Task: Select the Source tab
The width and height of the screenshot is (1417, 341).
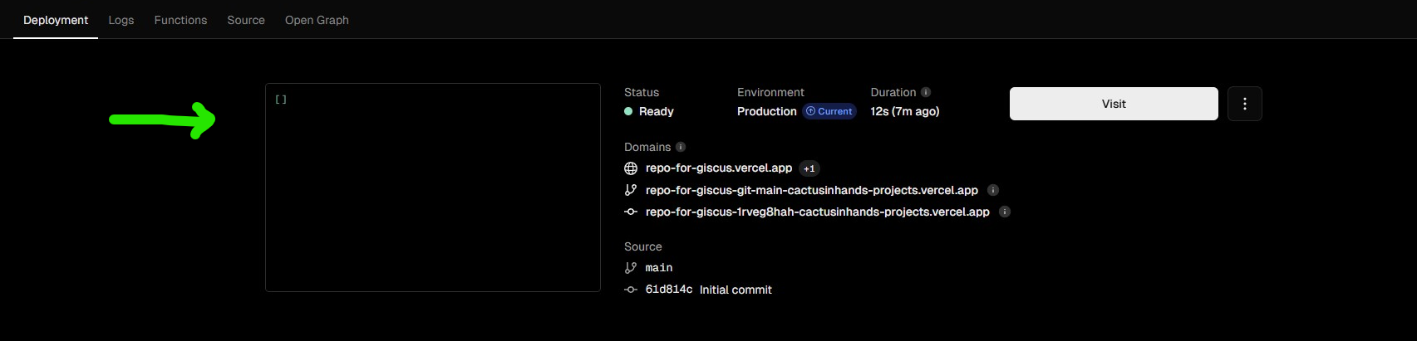Action: tap(246, 20)
